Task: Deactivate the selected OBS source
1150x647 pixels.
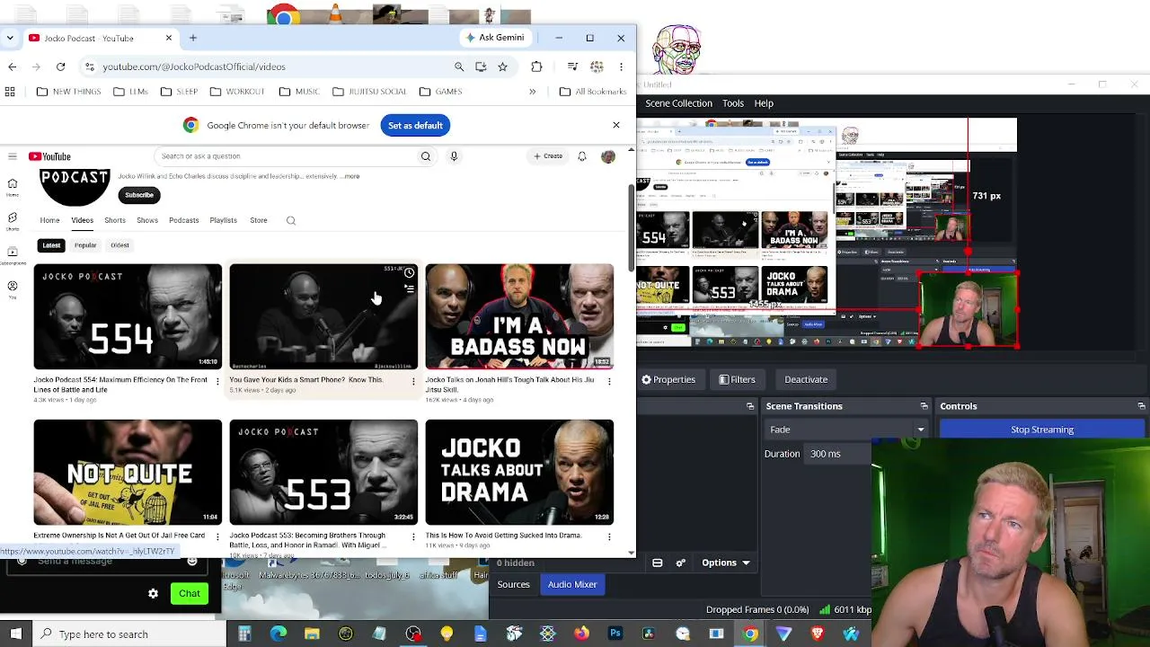Action: 806,379
